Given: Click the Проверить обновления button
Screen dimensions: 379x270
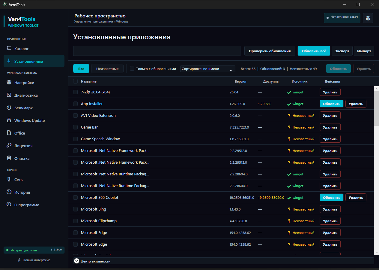Looking at the screenshot, I should point(270,51).
